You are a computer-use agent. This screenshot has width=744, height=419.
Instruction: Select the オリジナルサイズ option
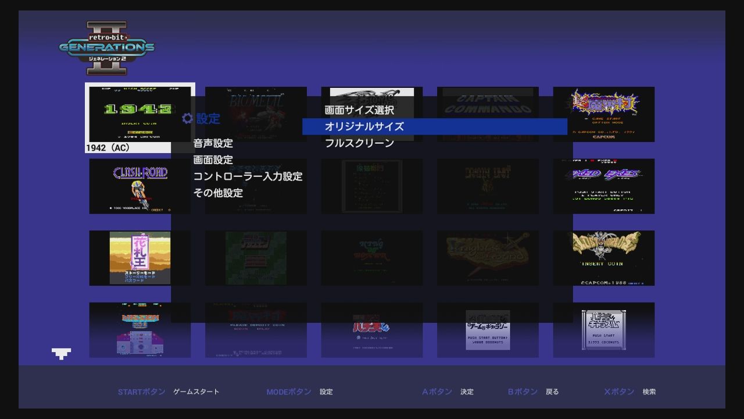435,126
